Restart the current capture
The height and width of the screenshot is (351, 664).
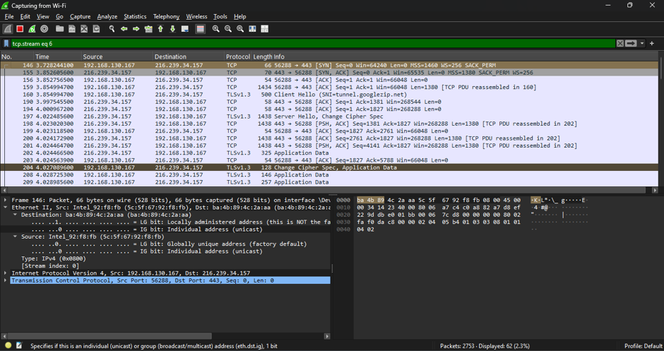point(32,29)
